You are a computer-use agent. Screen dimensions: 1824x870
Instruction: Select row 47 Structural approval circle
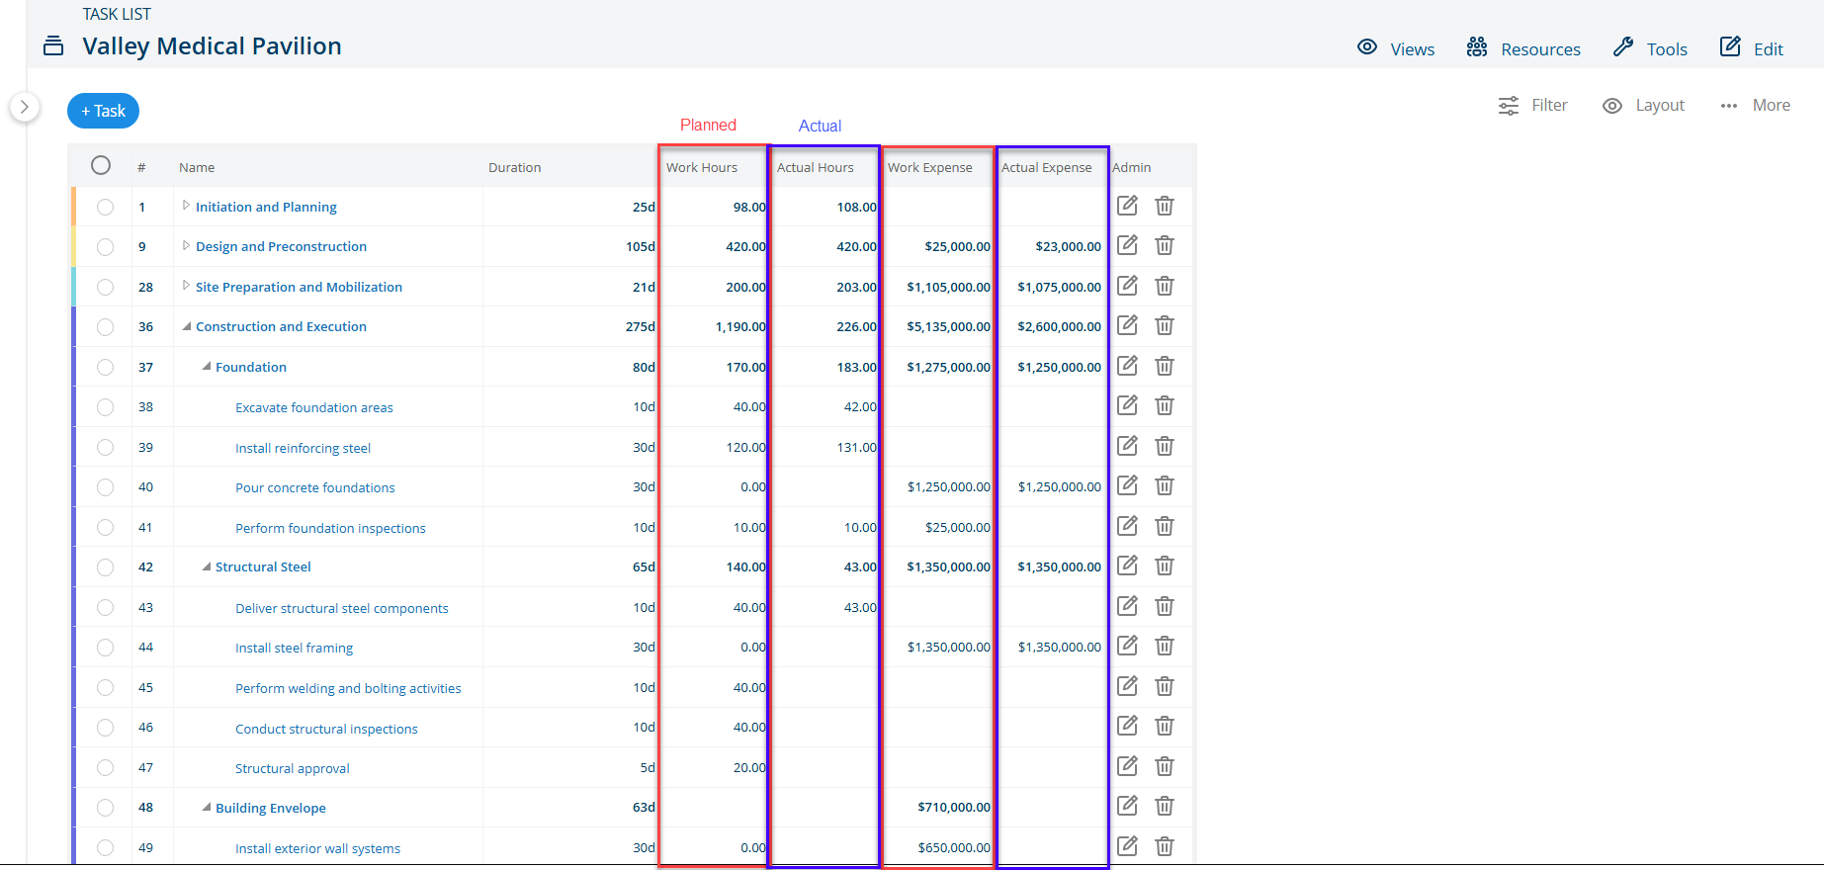(x=106, y=768)
